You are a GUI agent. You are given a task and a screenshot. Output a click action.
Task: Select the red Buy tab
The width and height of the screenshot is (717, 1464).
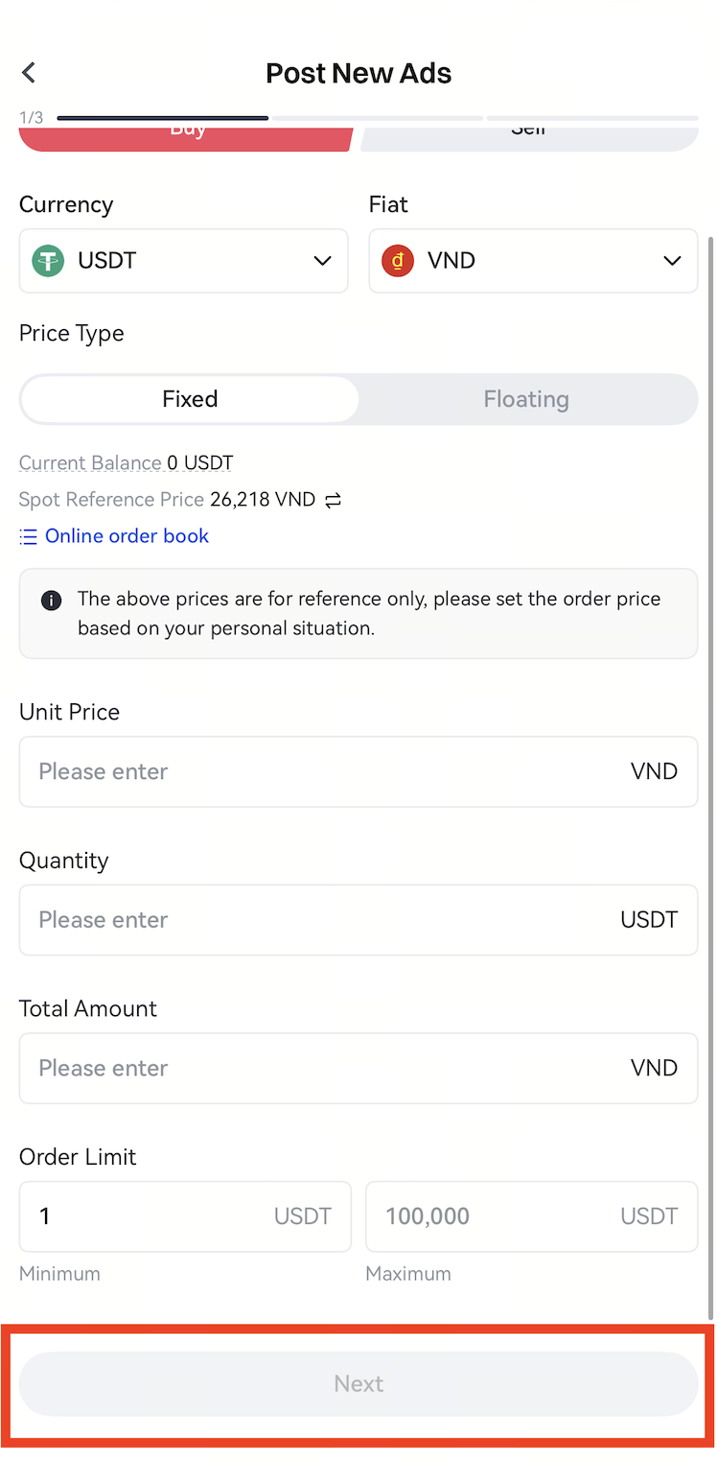coord(188,137)
